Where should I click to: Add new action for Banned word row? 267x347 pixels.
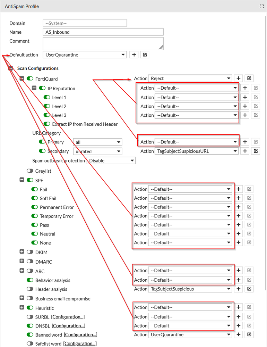[238, 334]
